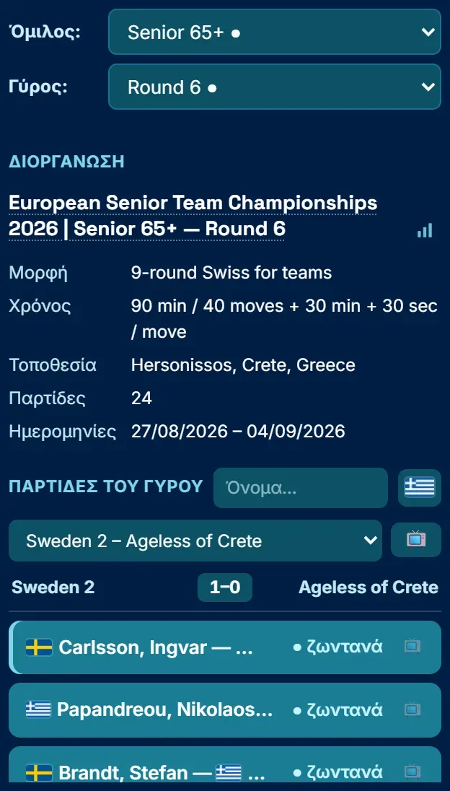Open the standings bar-chart icon
Screen dimensions: 450x791
click(425, 230)
